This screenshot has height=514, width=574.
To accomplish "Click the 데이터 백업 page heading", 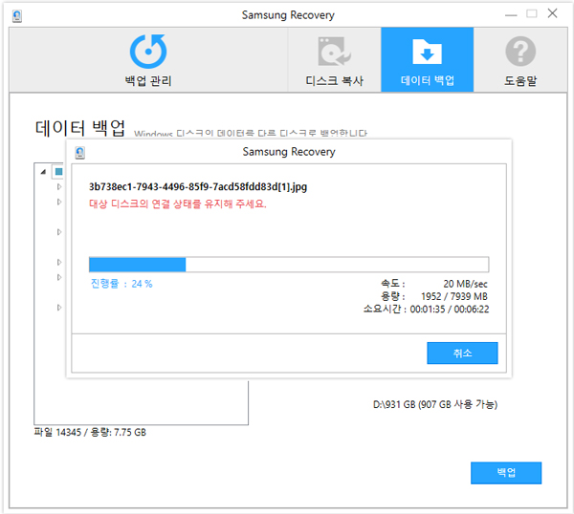I will (79, 128).
